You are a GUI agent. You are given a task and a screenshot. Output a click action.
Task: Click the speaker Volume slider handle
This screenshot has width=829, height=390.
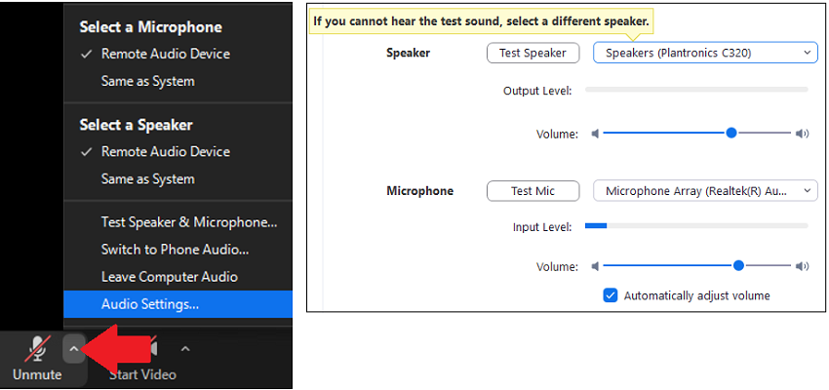(x=731, y=134)
